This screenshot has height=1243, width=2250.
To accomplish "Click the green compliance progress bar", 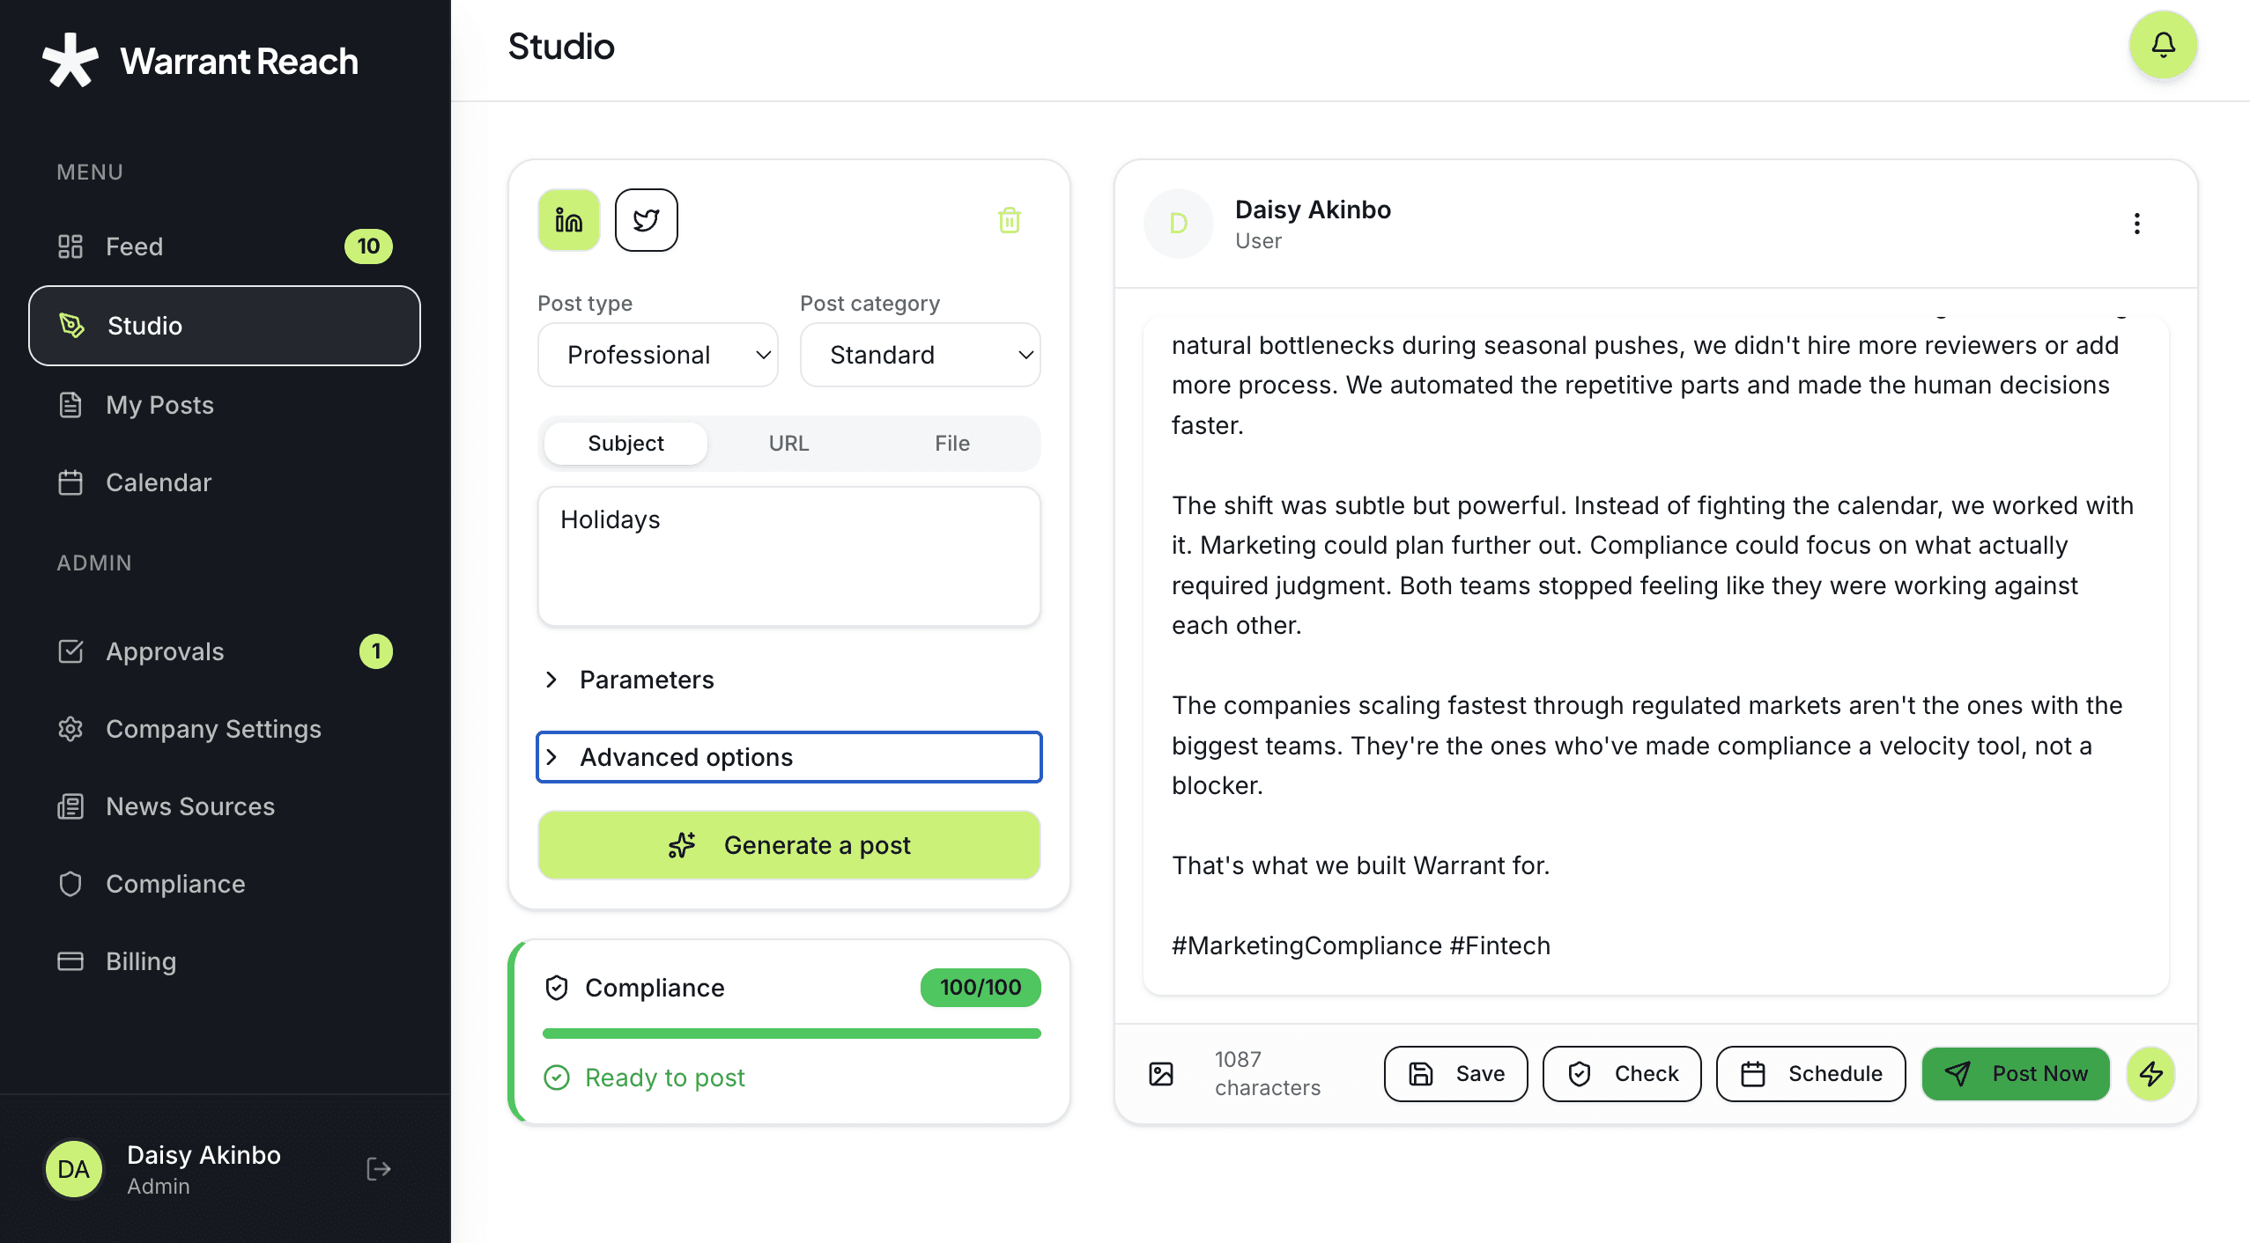I will pos(791,1033).
